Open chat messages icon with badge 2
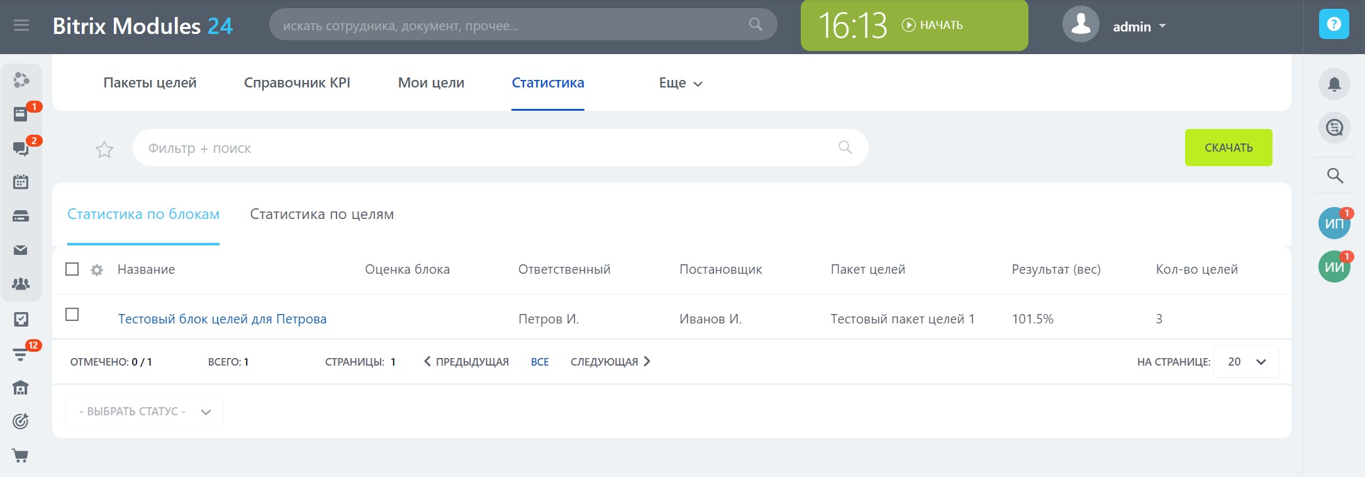This screenshot has height=477, width=1365. 21,149
